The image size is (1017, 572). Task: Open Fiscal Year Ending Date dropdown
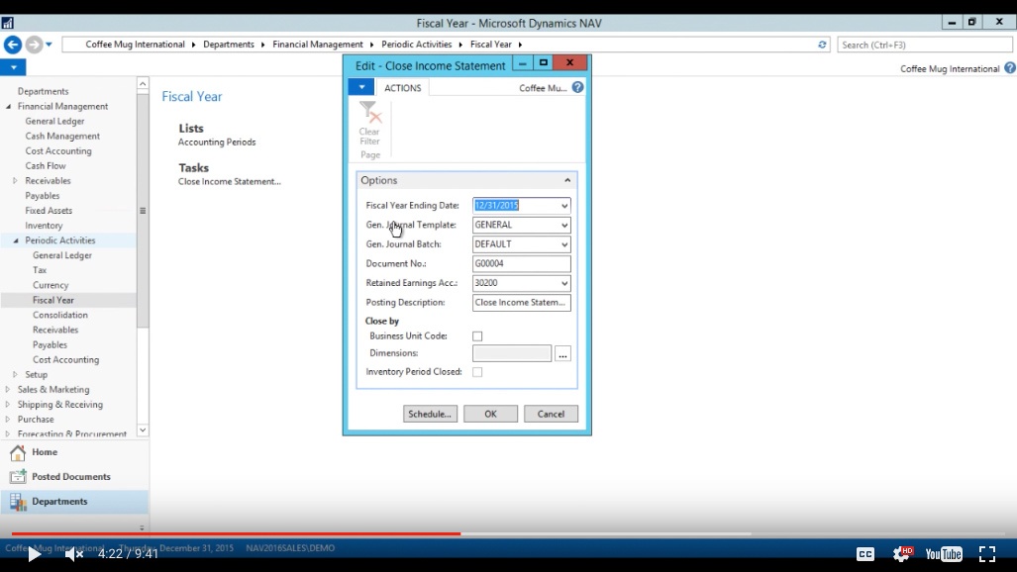564,206
